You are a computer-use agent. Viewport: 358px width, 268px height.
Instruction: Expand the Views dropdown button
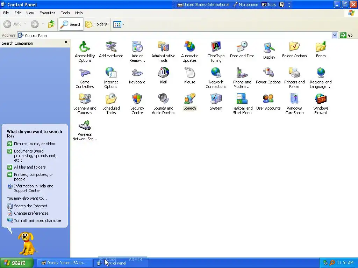click(x=119, y=24)
